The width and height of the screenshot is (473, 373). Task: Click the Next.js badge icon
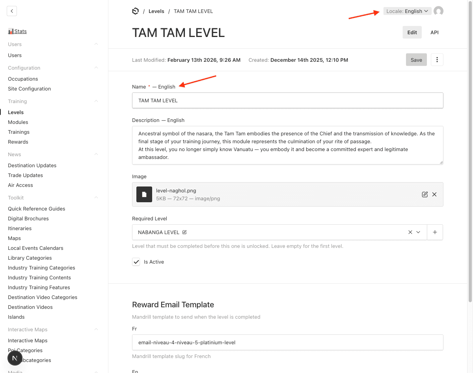tap(15, 358)
